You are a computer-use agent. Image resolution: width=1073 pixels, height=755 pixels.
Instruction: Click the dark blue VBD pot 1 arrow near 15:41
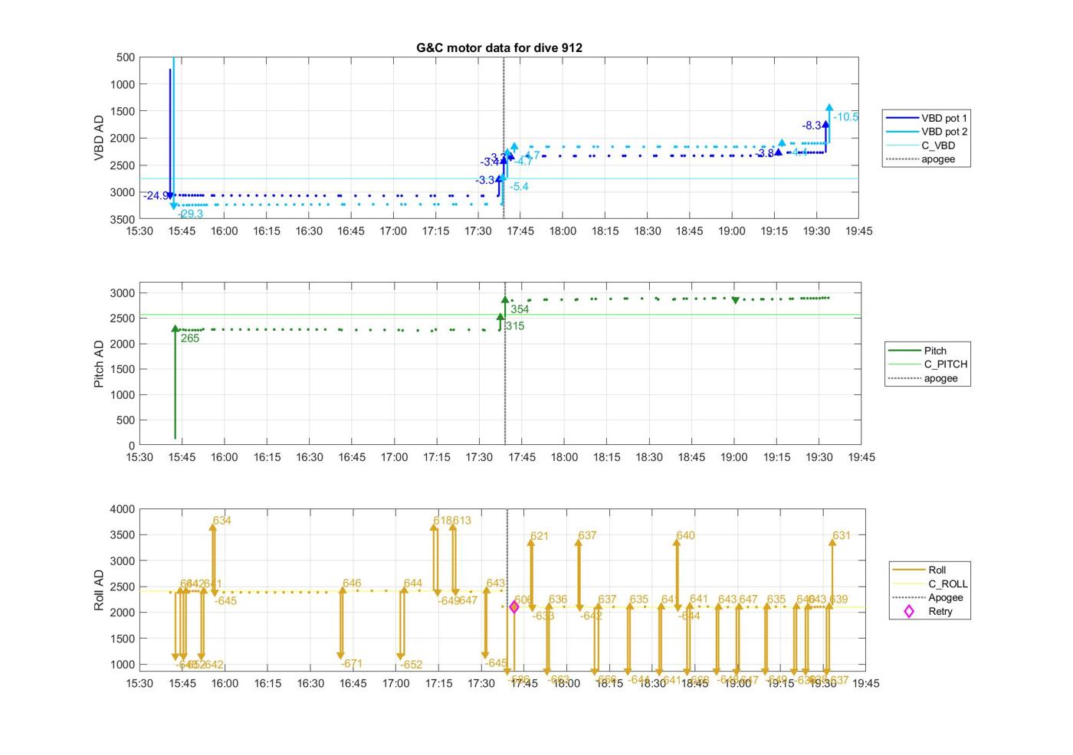pyautogui.click(x=170, y=134)
